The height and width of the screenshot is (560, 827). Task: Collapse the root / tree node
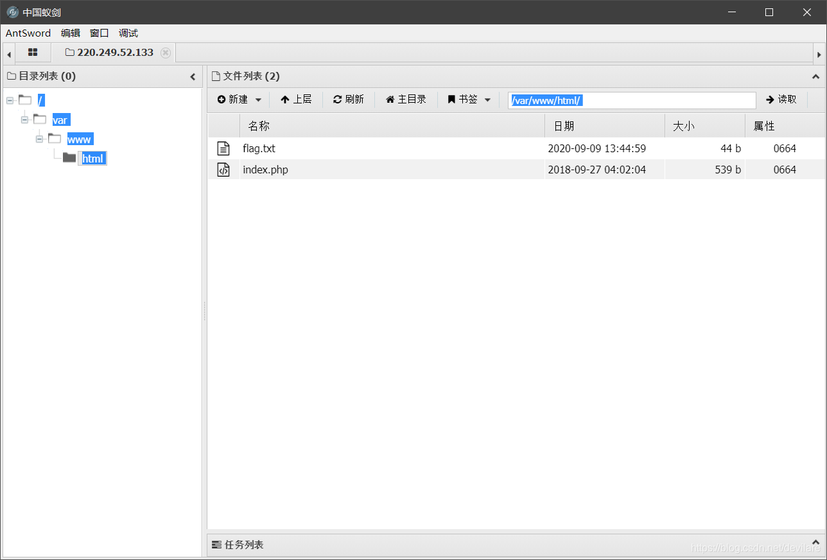(x=10, y=100)
